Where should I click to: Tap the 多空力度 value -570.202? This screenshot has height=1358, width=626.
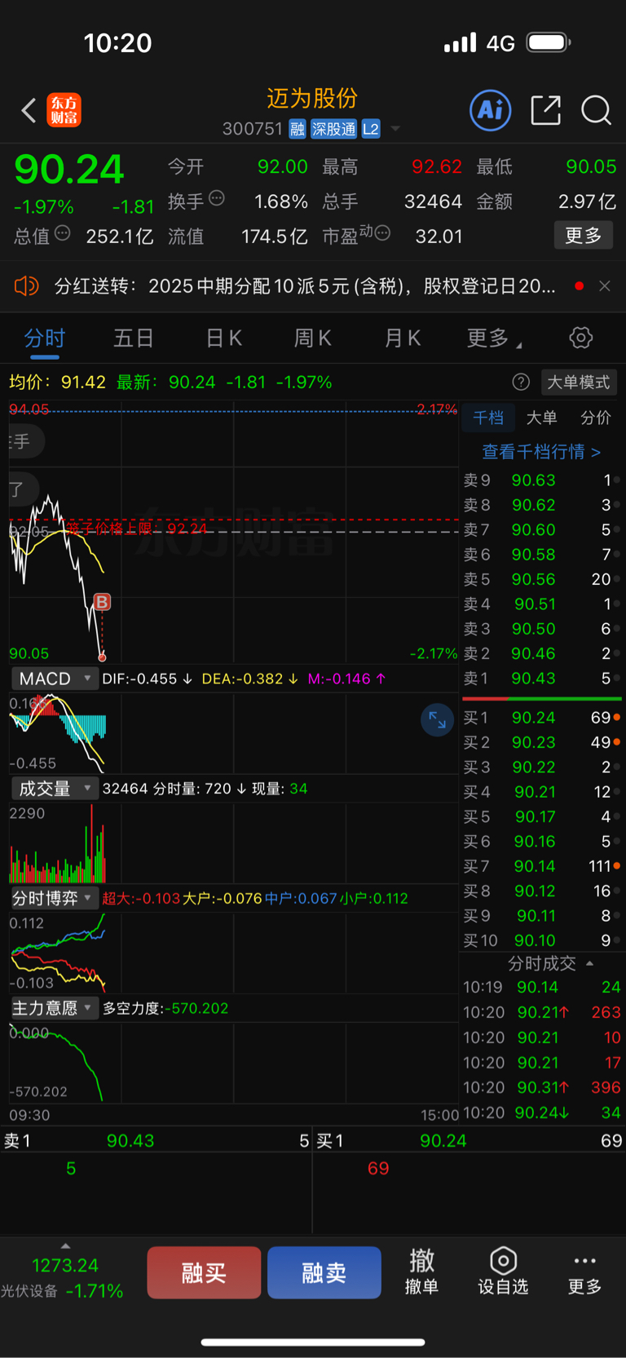point(196,1008)
